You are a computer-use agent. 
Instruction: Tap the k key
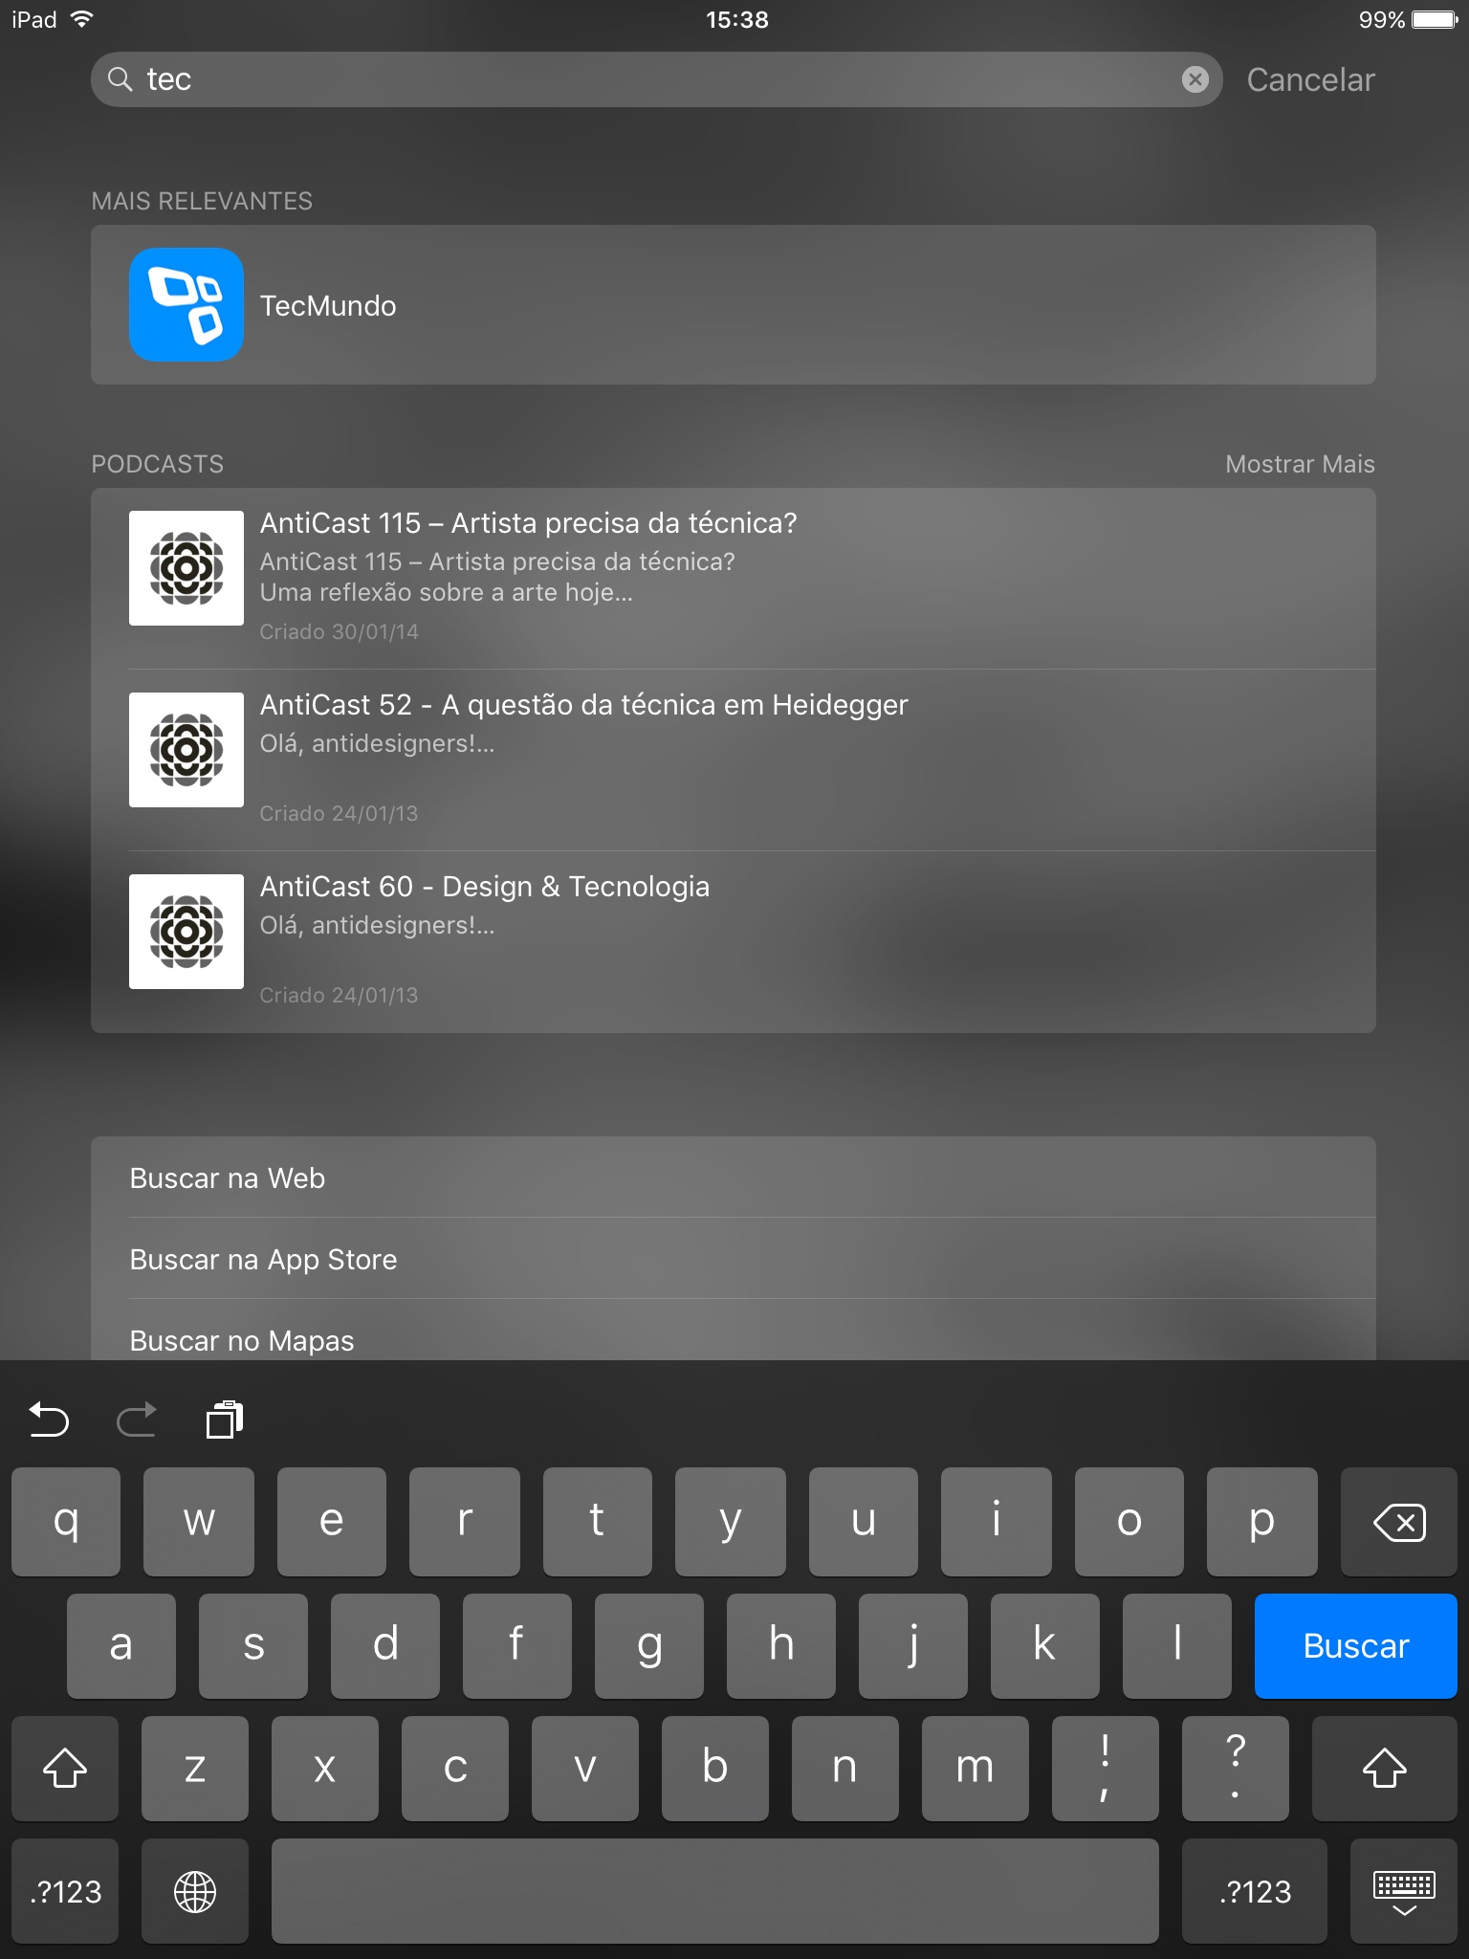(x=1045, y=1645)
